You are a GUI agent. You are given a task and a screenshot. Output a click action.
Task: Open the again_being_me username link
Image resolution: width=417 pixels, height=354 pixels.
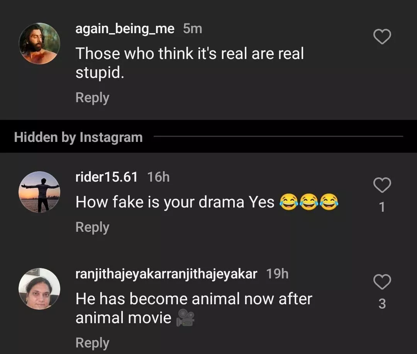coord(125,29)
